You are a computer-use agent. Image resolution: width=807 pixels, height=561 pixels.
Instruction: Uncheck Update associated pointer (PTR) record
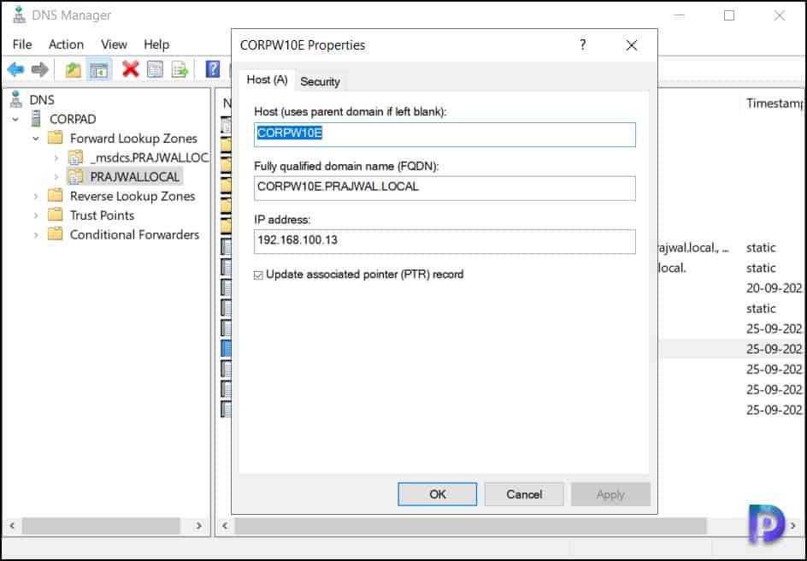tap(258, 275)
